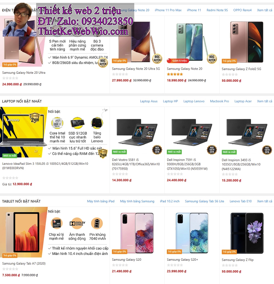The image size is (274, 284).
Task: Select the Macbook Pro category link
Action: click(x=219, y=101)
